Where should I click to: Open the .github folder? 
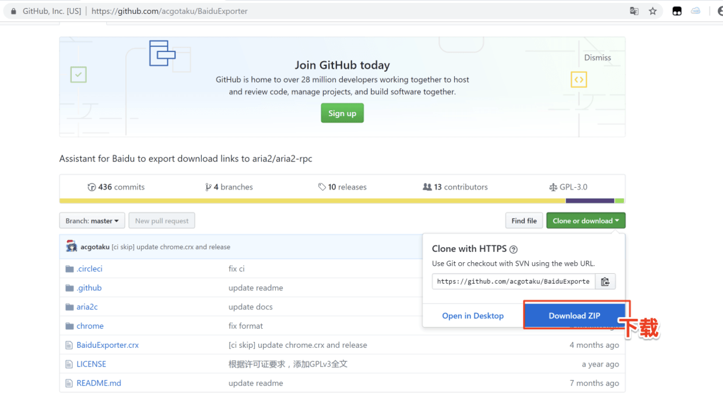pyautogui.click(x=89, y=288)
